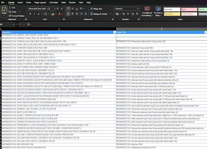Click the Paste clipboard icon
Screen dimensions: 207x149
click(x=4, y=9)
